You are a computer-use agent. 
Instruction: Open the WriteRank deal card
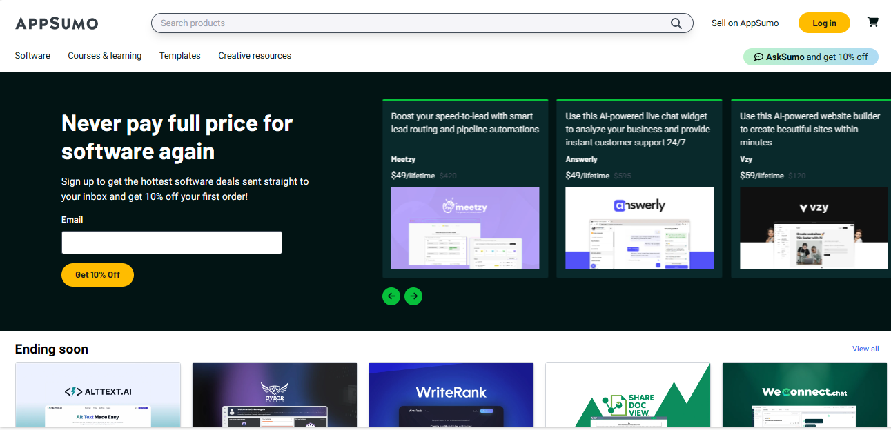[451, 395]
